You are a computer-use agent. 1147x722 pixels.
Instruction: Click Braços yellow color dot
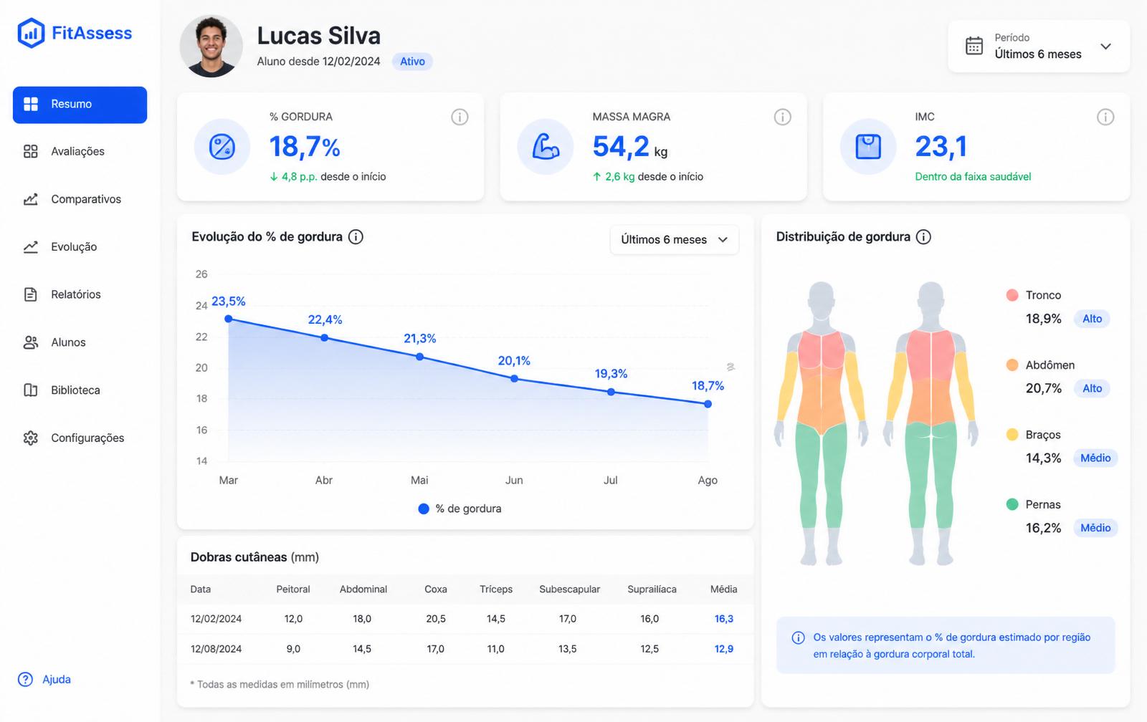click(1012, 434)
